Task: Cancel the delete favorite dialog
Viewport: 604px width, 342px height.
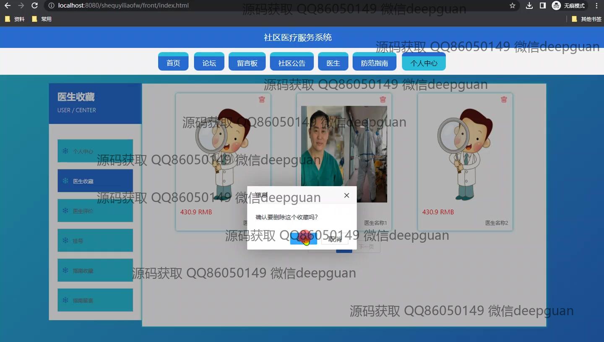Action: 335,239
